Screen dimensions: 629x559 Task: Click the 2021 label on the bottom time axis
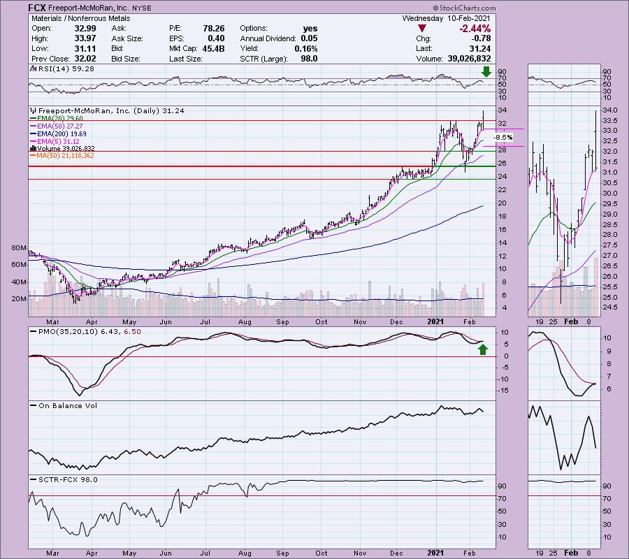point(435,553)
